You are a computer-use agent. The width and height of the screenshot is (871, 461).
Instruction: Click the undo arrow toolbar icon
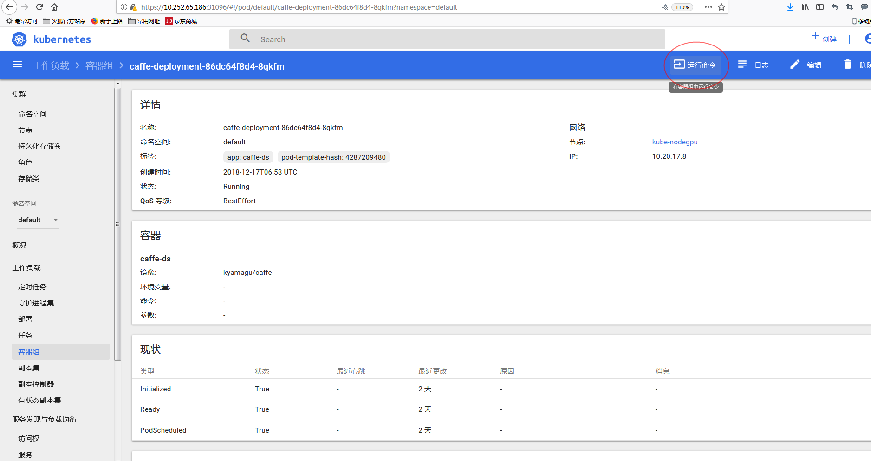[x=835, y=7]
